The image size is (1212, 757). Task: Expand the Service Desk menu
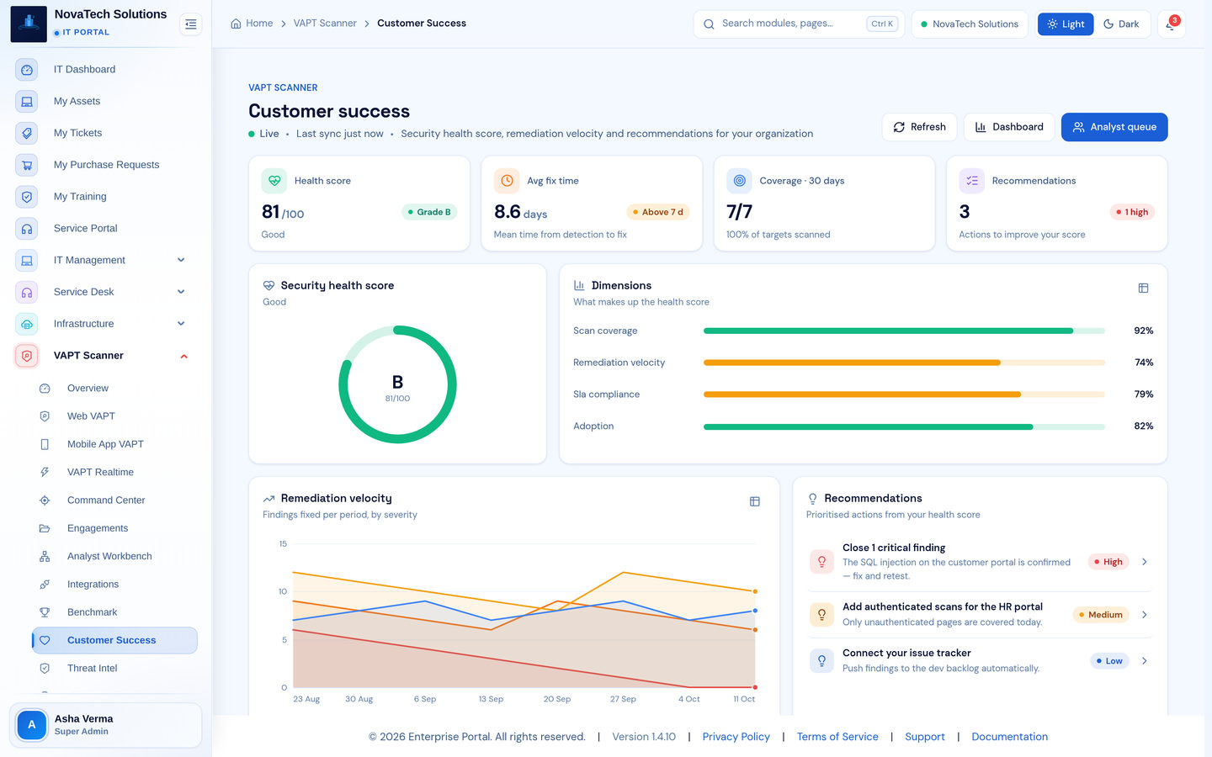coord(107,292)
